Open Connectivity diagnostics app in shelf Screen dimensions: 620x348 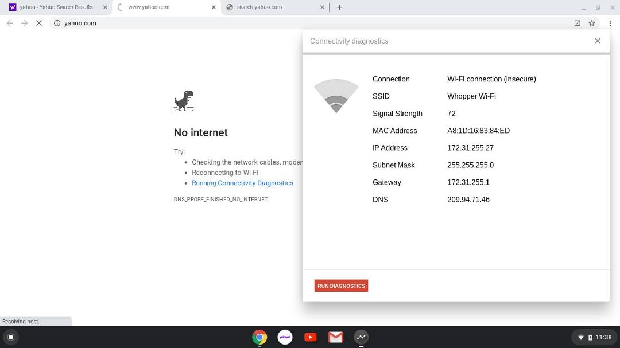361,337
